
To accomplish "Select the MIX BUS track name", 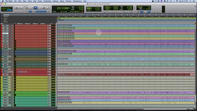I will point(5,69).
